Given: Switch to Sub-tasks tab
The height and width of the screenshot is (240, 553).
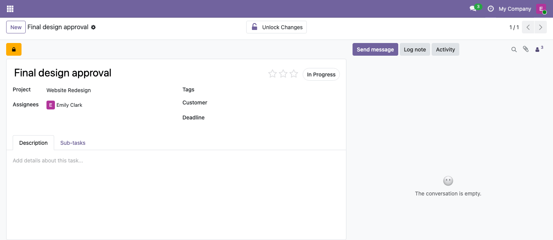Looking at the screenshot, I should tap(73, 143).
